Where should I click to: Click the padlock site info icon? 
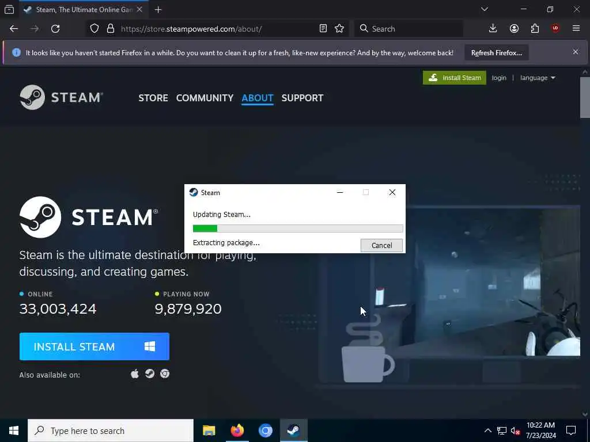tap(110, 29)
